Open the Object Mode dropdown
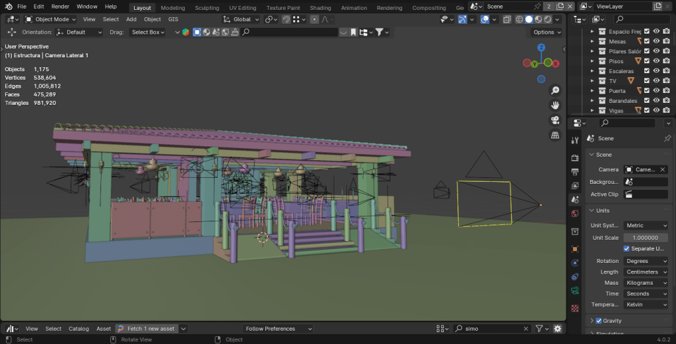Image resolution: width=676 pixels, height=344 pixels. point(51,20)
